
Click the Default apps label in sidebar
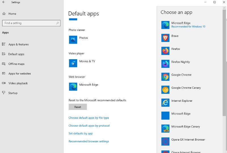coord(16,54)
